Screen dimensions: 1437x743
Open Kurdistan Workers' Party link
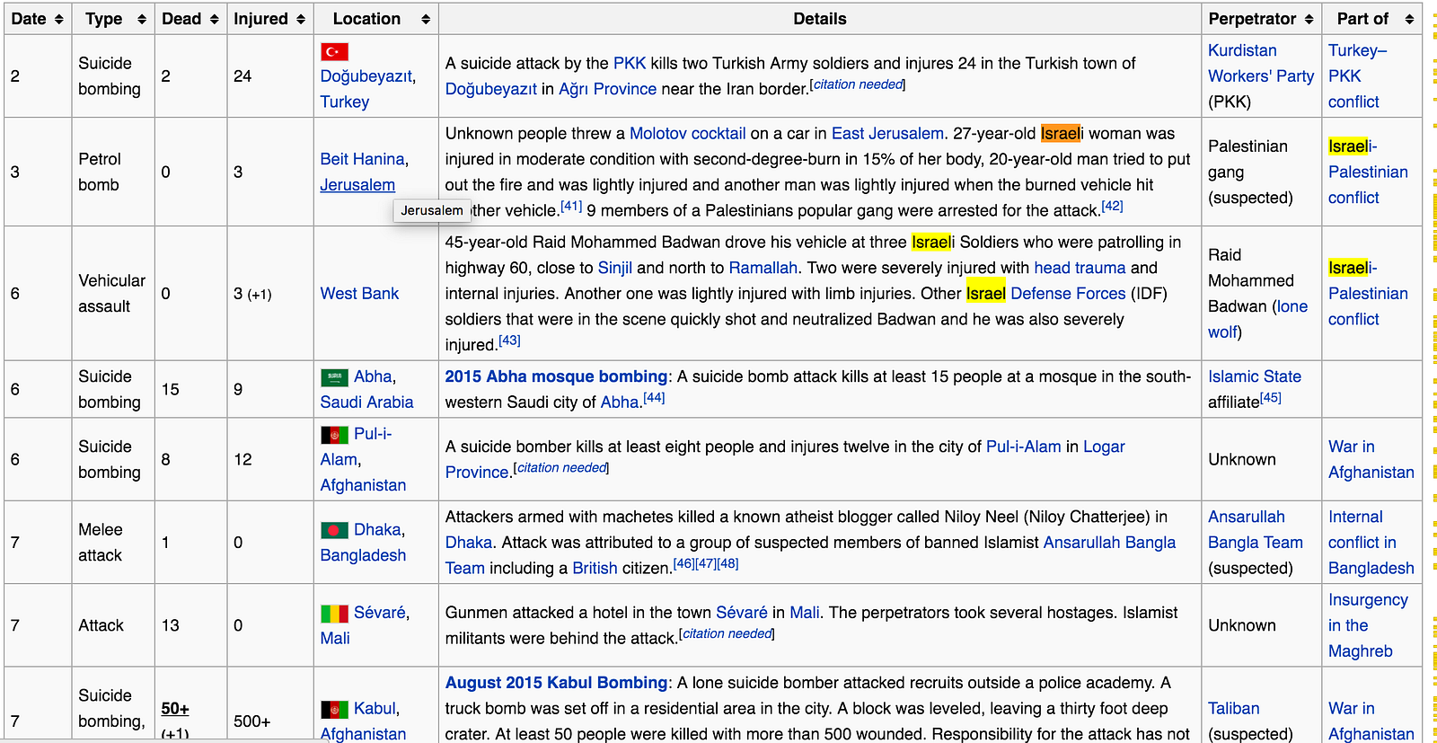point(1261,63)
